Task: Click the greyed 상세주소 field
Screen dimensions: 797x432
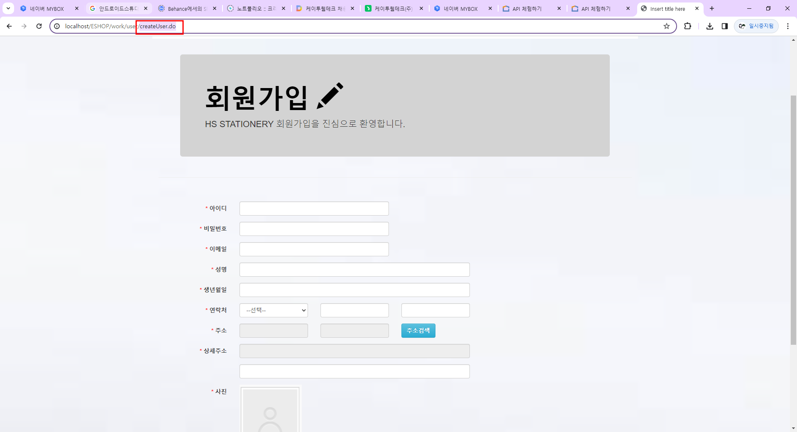Action: pos(354,351)
